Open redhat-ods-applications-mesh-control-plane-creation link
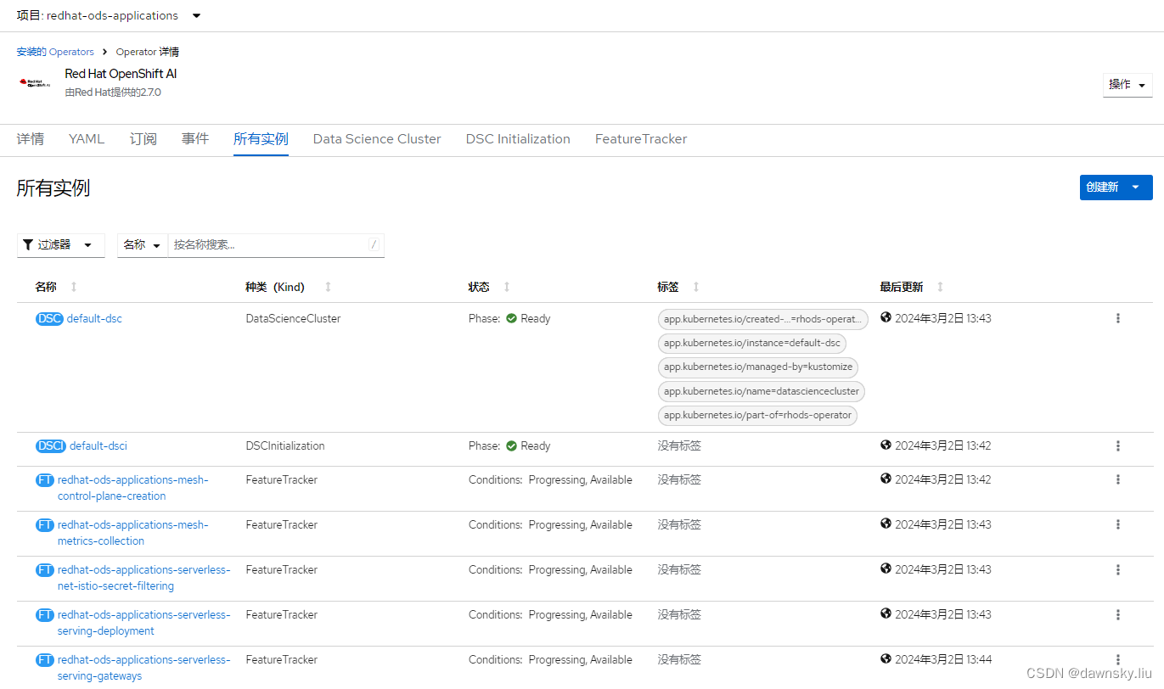 click(x=132, y=488)
